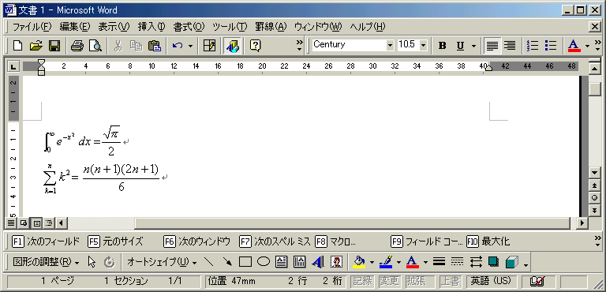The height and width of the screenshot is (292, 606).
Task: Apply Shadow effect icon
Action: (493, 262)
